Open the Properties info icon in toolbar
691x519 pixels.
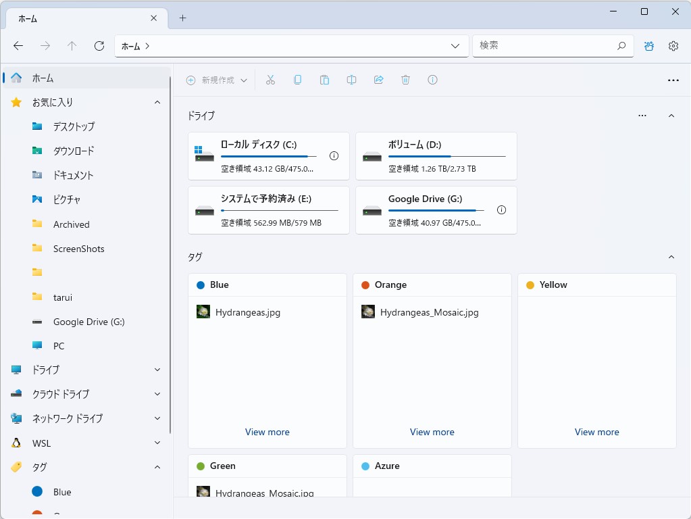click(432, 80)
